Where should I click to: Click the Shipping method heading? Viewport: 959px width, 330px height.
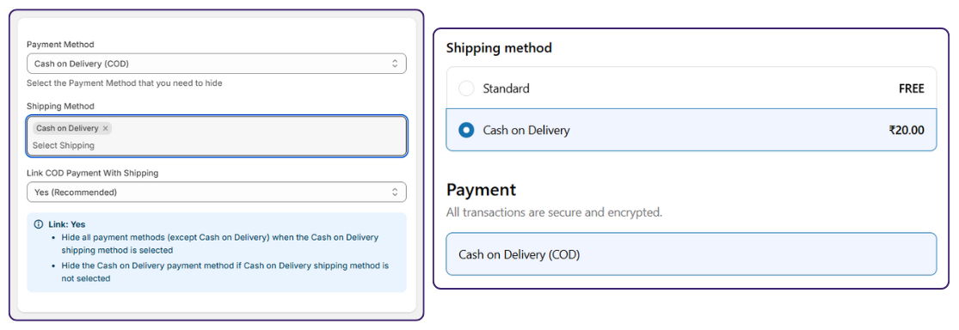(499, 47)
